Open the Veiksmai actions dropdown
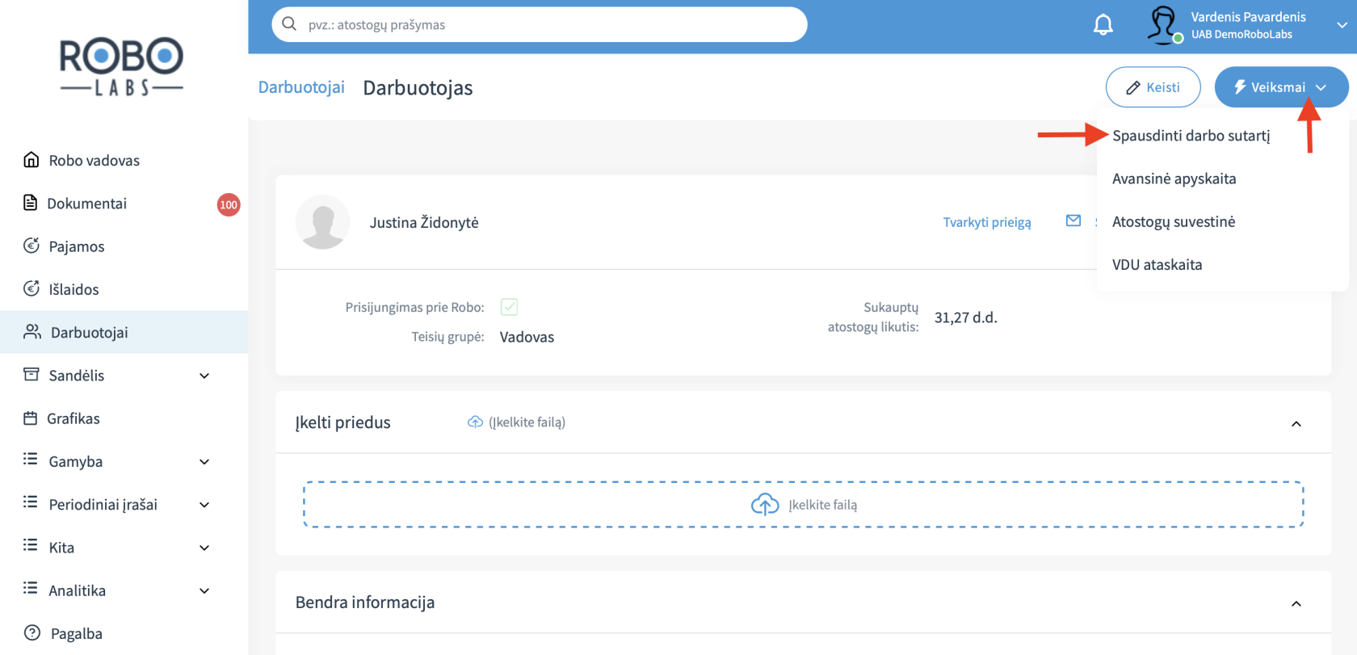 (1281, 86)
